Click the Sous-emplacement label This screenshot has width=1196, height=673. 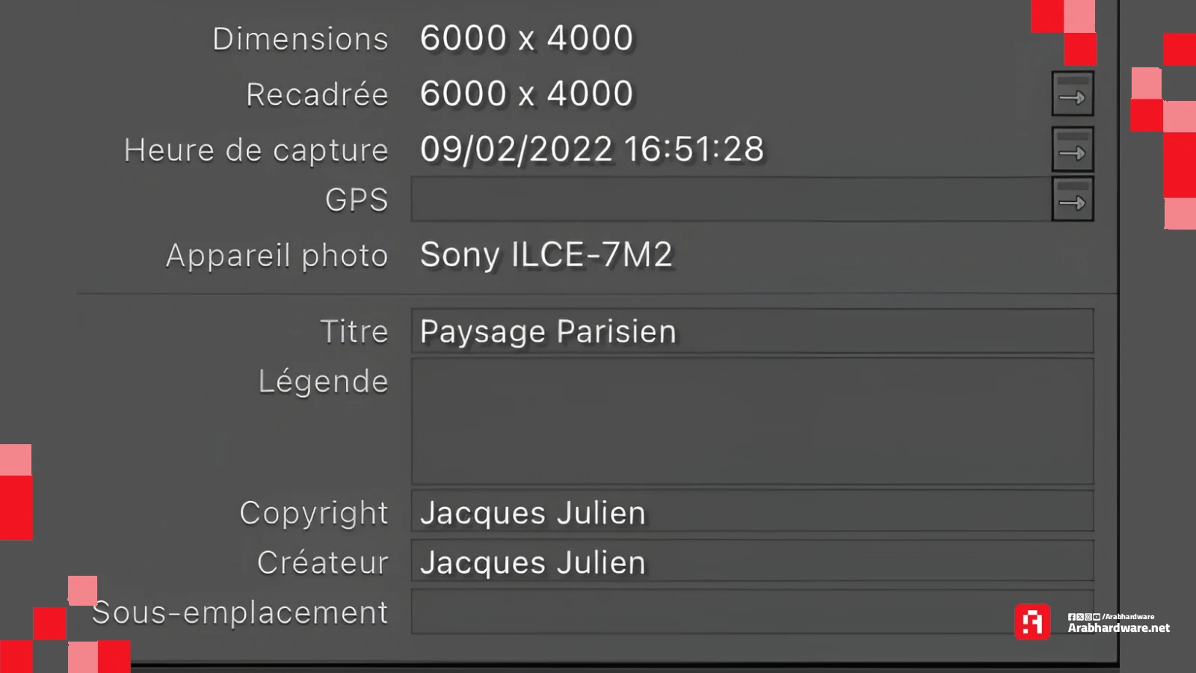point(239,612)
